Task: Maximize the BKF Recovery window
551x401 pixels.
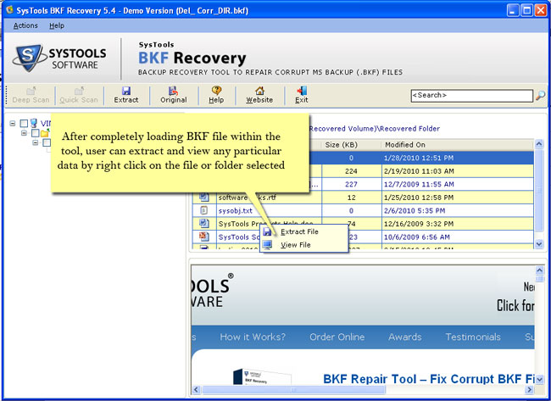Action: tap(526, 10)
